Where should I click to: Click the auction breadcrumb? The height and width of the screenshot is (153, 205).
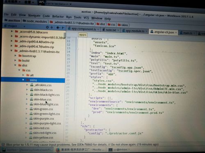(12, 20)
